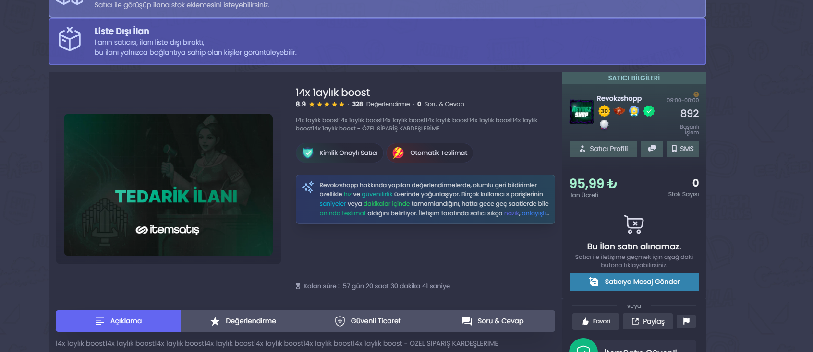Add listing to favorites with Favori
This screenshot has width=813, height=352.
click(595, 321)
